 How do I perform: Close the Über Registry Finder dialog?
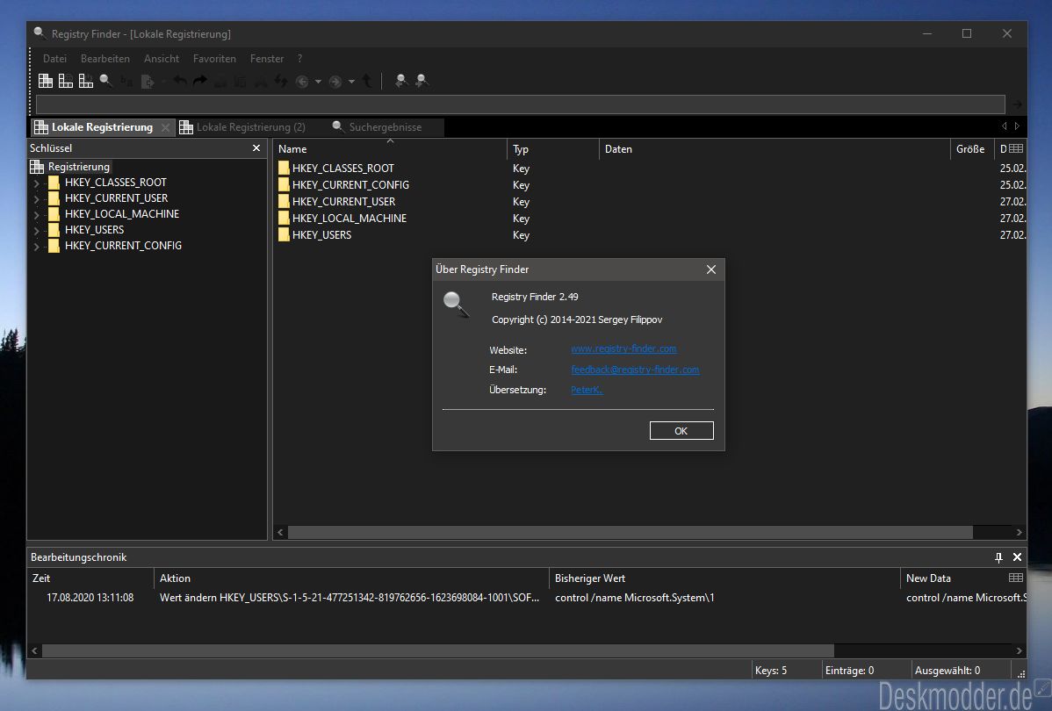click(711, 269)
